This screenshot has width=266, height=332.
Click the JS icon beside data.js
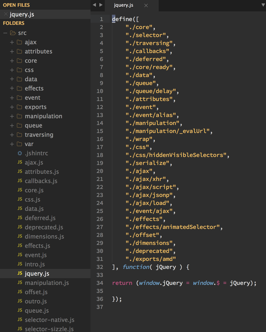20,209
